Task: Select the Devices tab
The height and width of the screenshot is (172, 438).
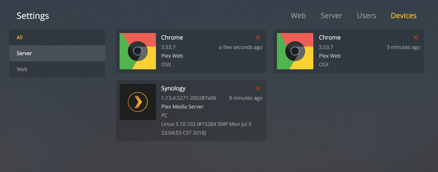Action: 404,16
